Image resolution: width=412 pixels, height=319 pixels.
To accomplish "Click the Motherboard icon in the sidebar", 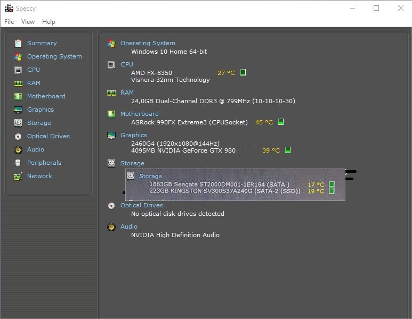I will 18,96.
